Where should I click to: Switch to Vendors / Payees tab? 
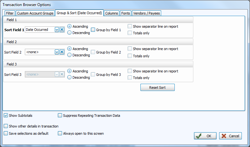click(x=146, y=13)
